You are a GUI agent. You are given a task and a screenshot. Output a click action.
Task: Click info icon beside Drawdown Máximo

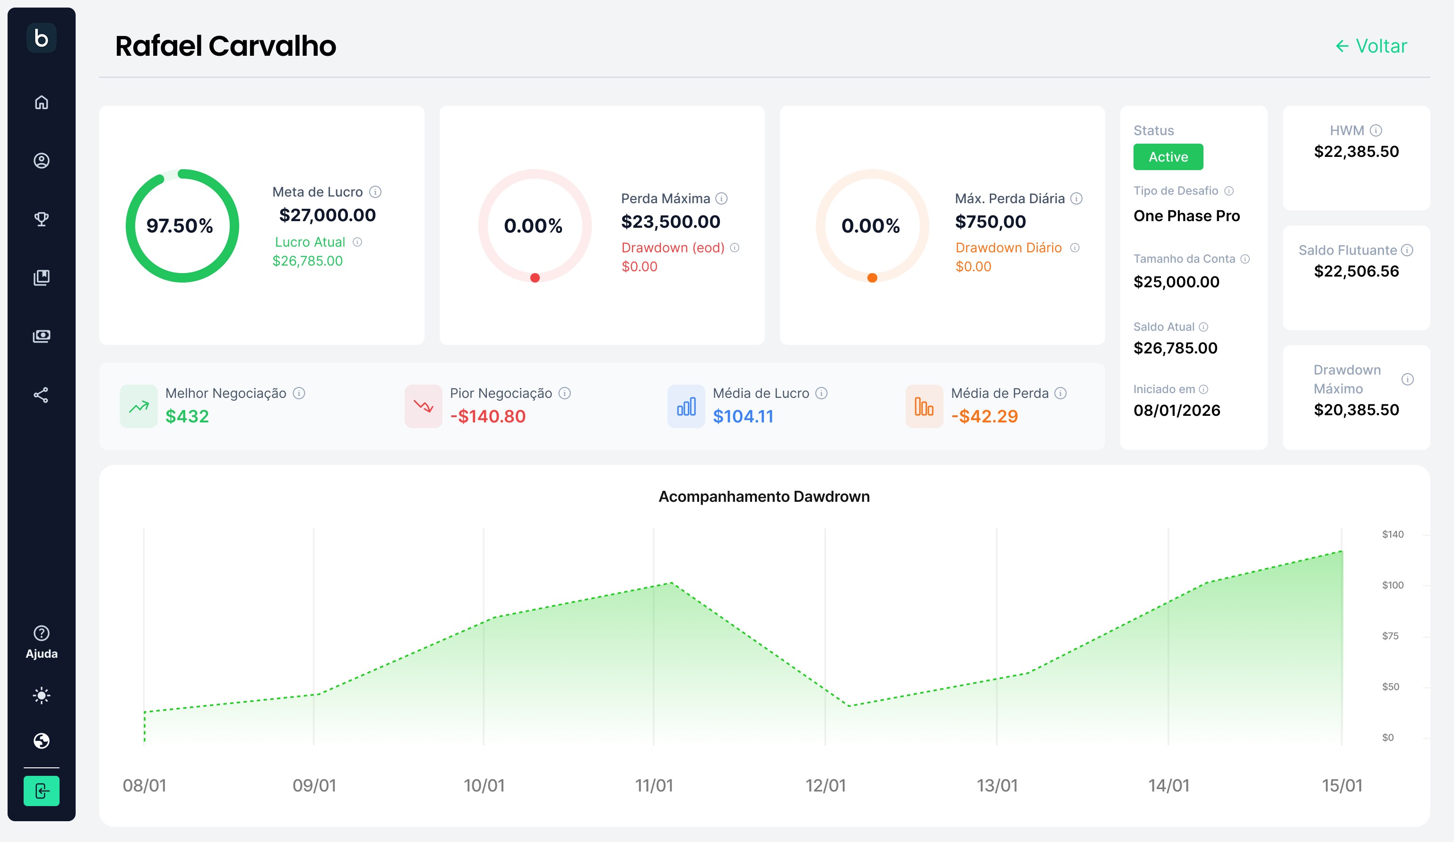click(1407, 379)
